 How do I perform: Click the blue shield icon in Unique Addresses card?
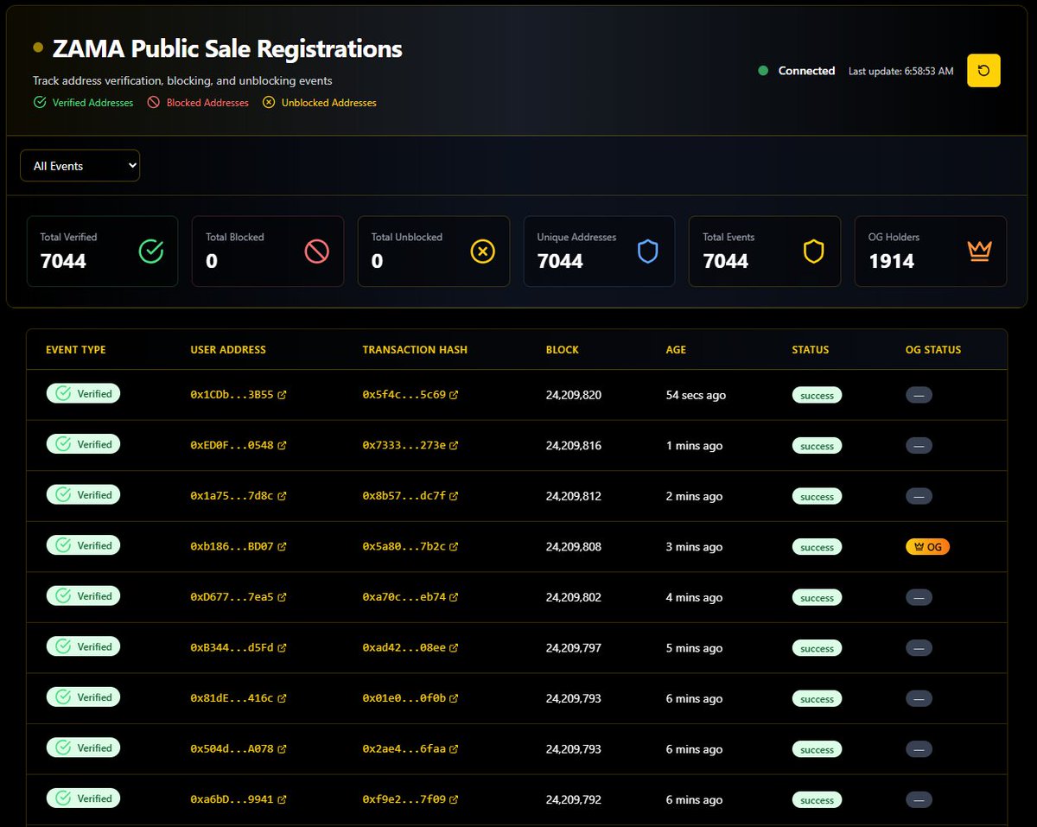coord(648,251)
